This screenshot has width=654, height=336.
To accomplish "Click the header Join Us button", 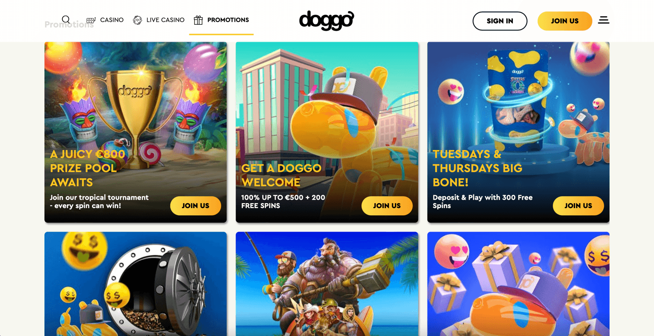I will point(565,21).
